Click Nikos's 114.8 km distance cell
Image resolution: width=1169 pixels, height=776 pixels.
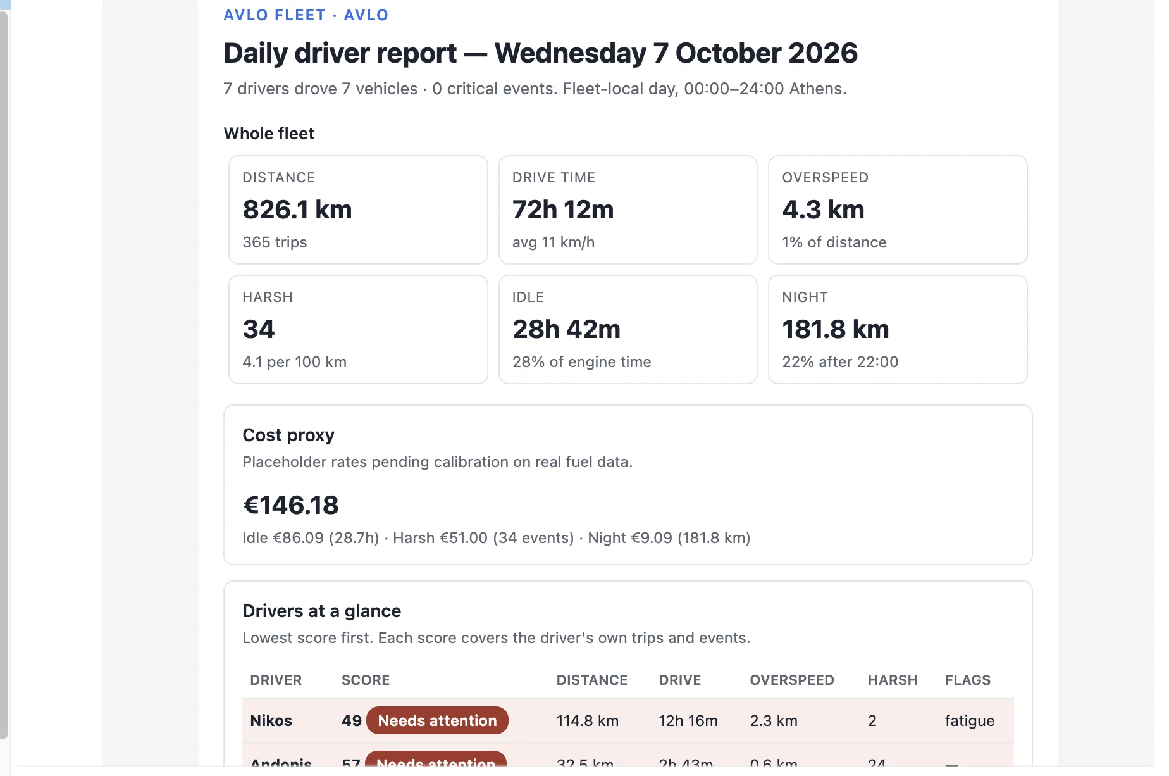tap(588, 721)
